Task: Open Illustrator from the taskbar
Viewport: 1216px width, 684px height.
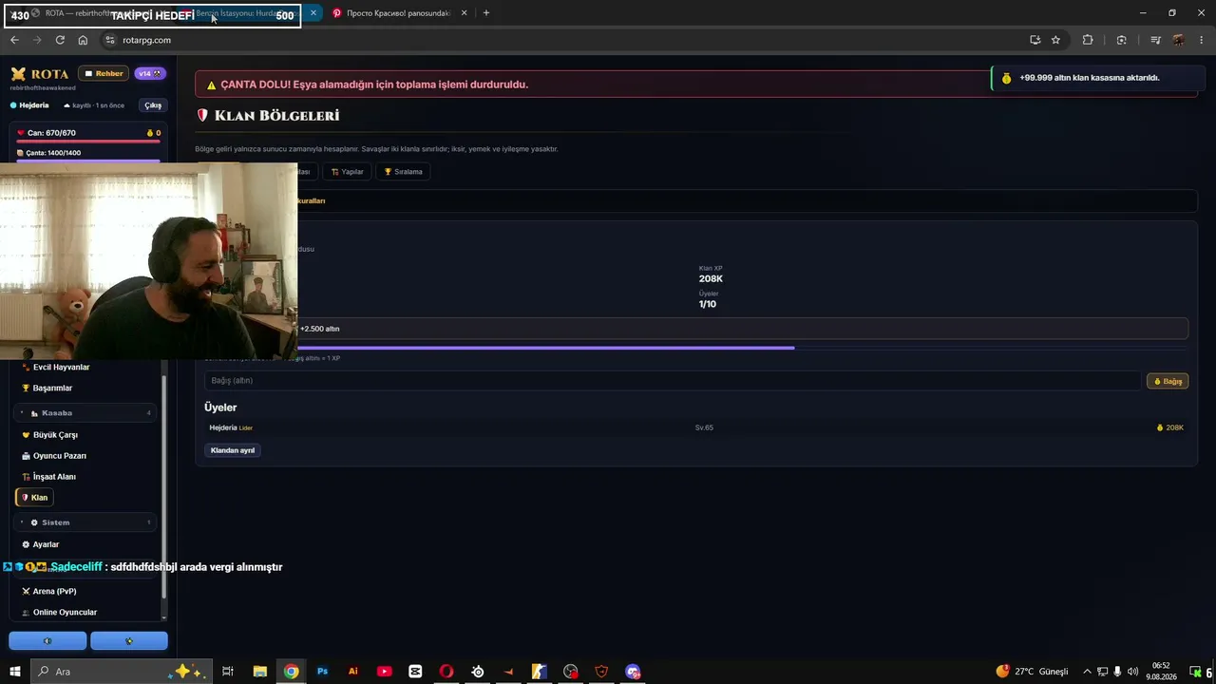Action: pyautogui.click(x=353, y=672)
